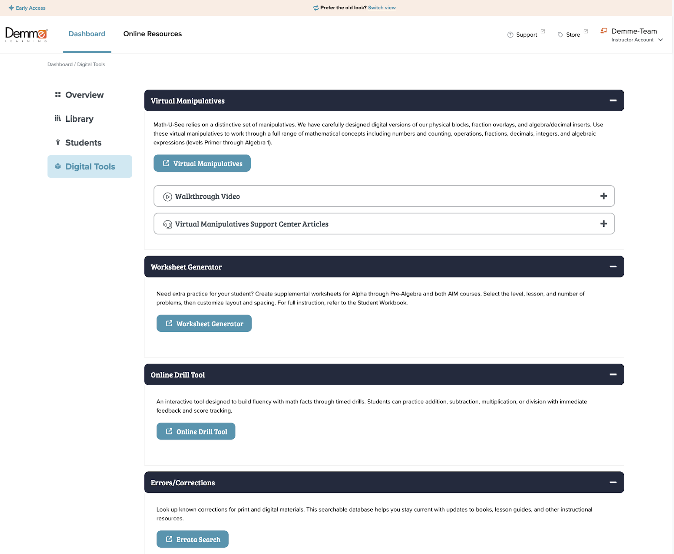Screen dimensions: 674x554
Task: Open the Instructor Account dropdown chevron
Action: (661, 40)
